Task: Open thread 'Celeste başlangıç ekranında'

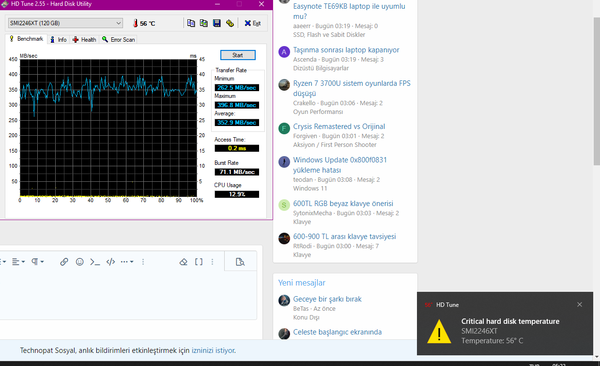Action: (x=338, y=332)
